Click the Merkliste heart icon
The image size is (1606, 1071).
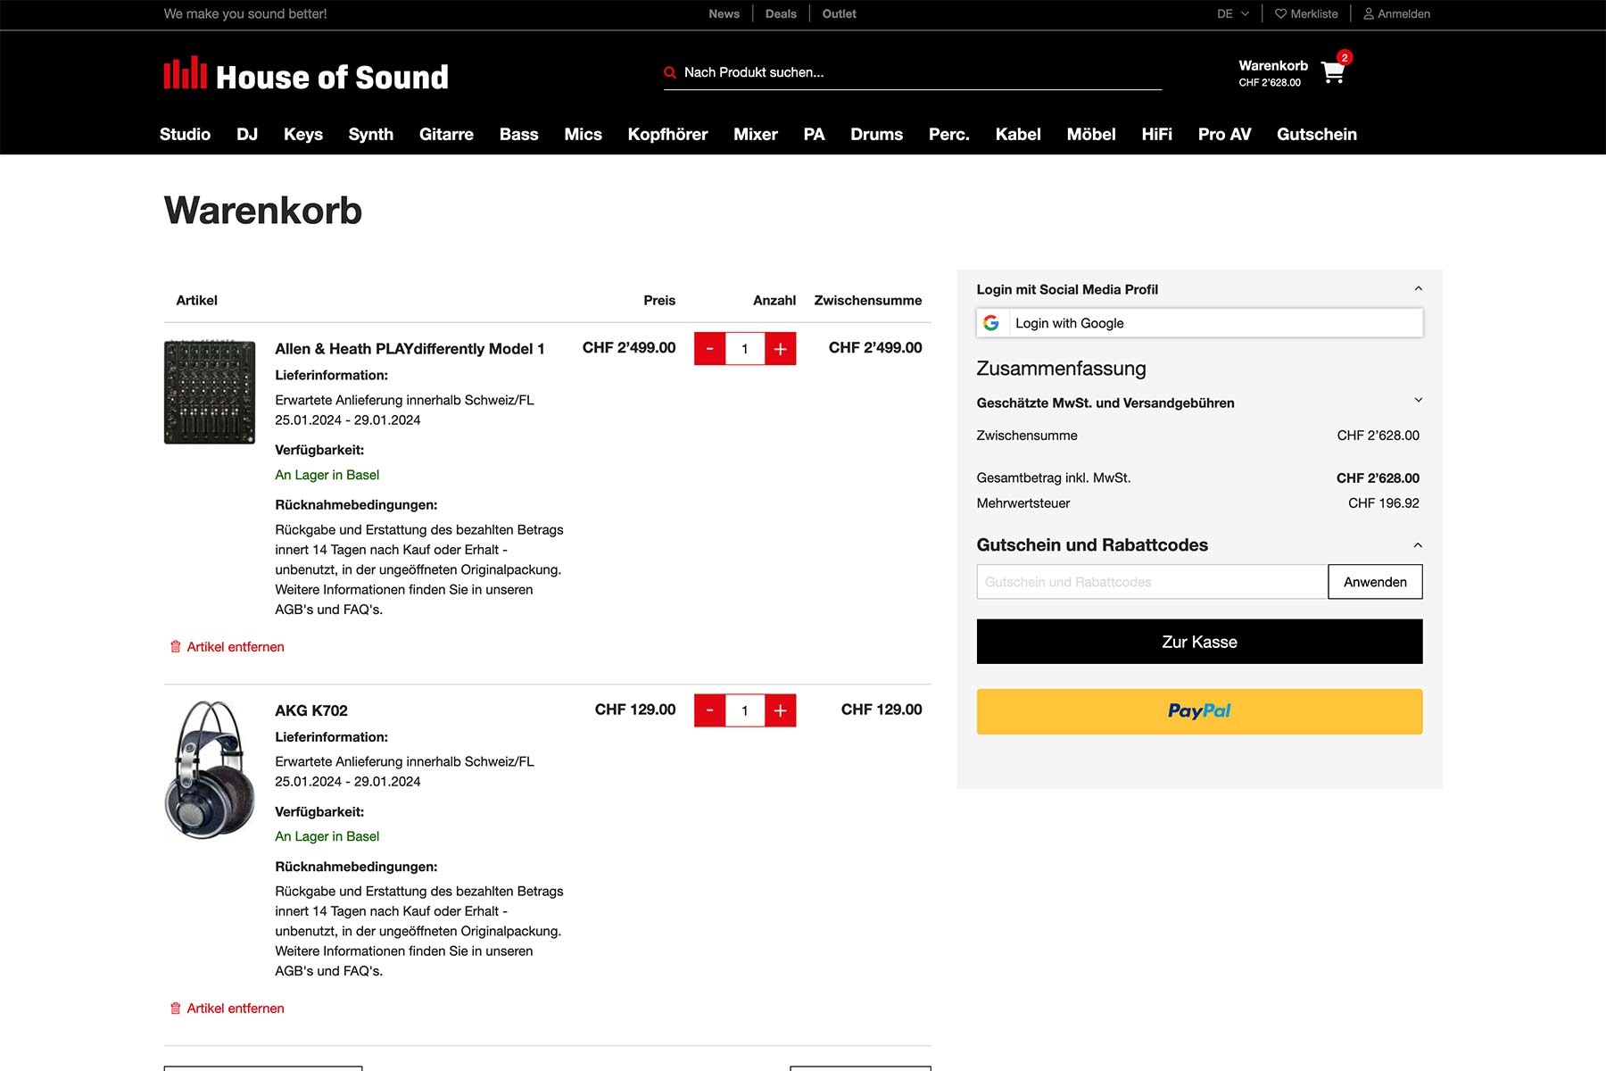tap(1280, 13)
